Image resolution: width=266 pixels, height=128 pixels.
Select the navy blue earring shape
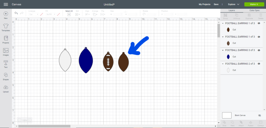pyautogui.click(x=86, y=60)
